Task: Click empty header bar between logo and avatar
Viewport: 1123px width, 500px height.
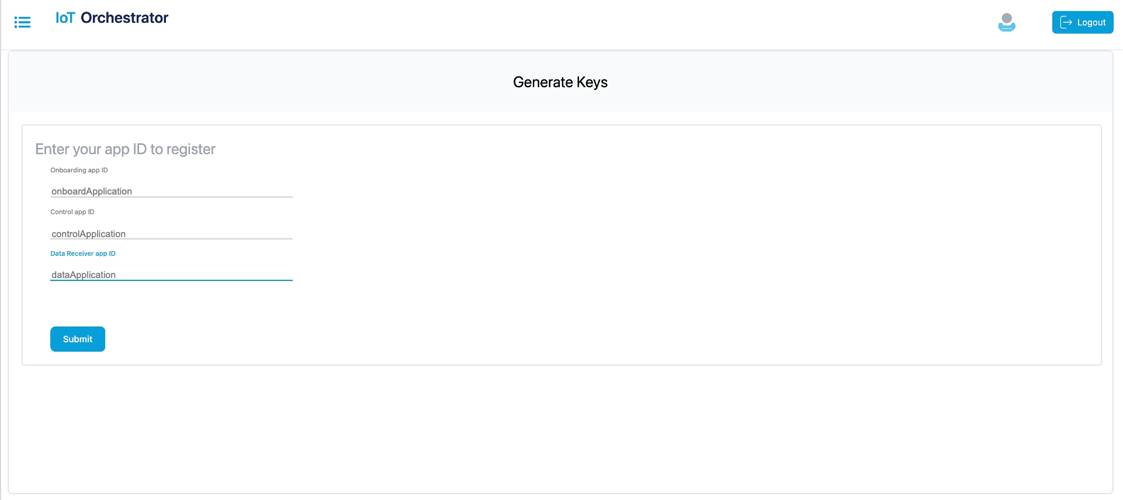Action: 584,23
